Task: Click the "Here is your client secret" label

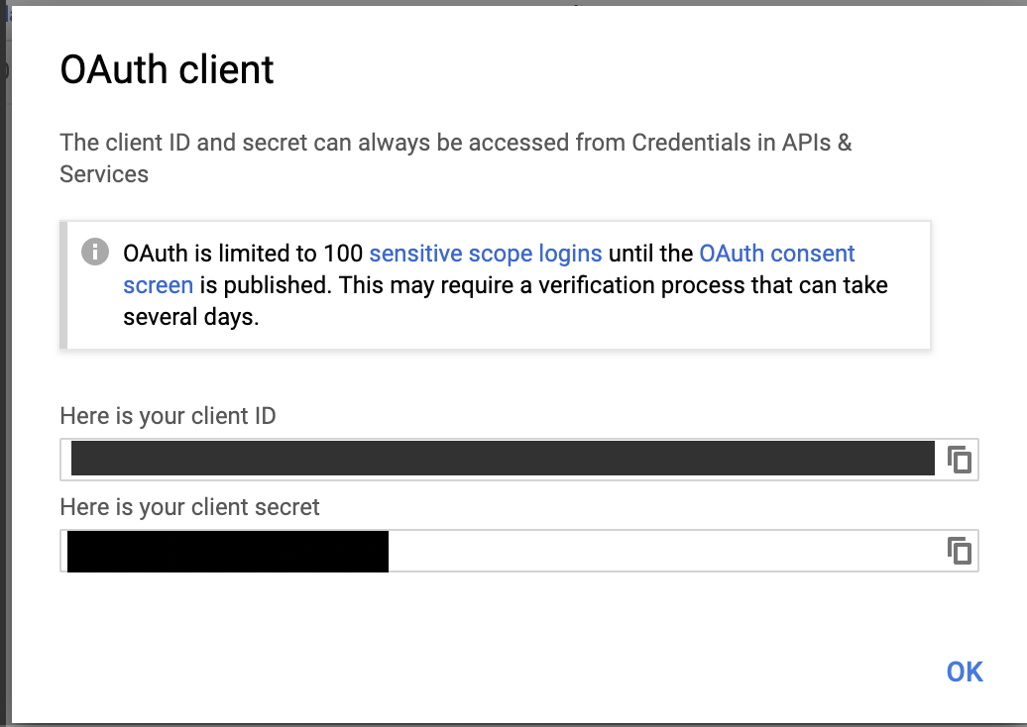Action: (189, 508)
